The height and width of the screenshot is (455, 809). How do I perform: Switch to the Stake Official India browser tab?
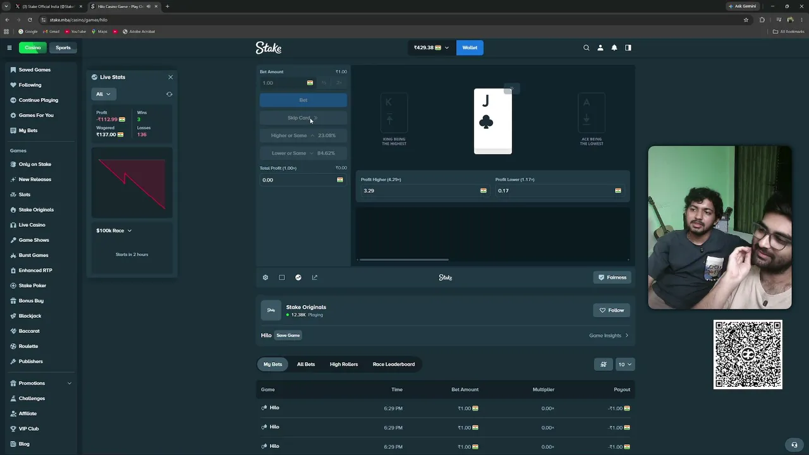[x=49, y=6]
